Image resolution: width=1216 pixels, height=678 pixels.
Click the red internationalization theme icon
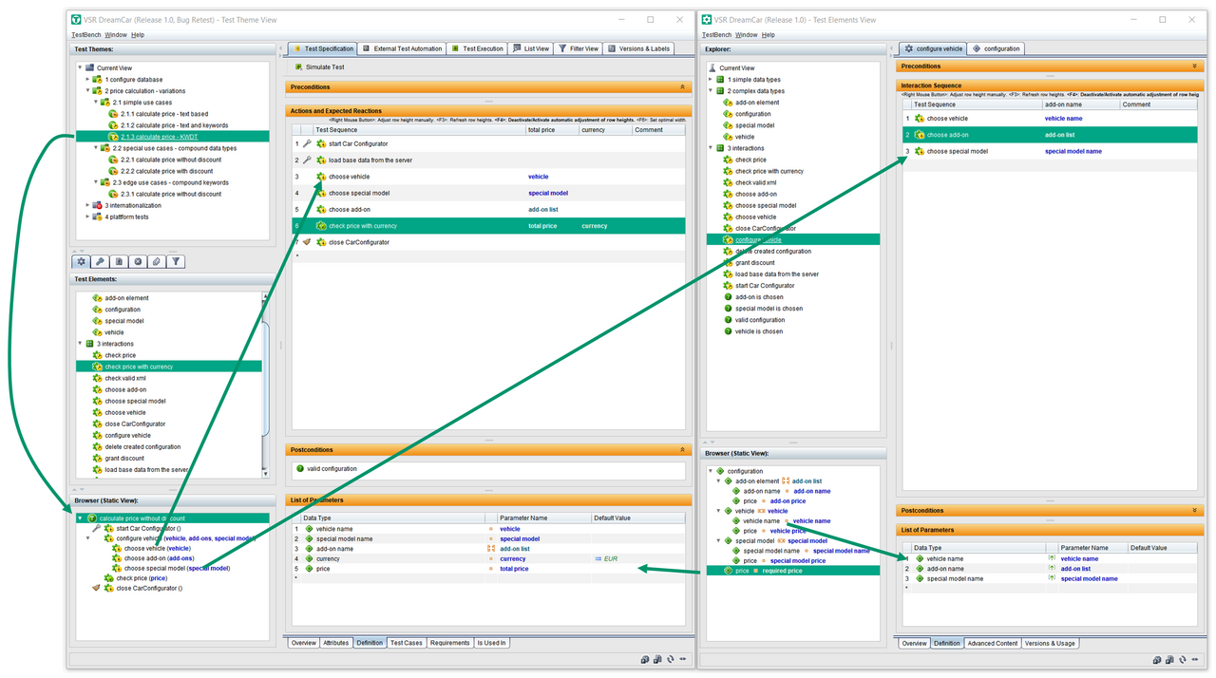(x=99, y=205)
